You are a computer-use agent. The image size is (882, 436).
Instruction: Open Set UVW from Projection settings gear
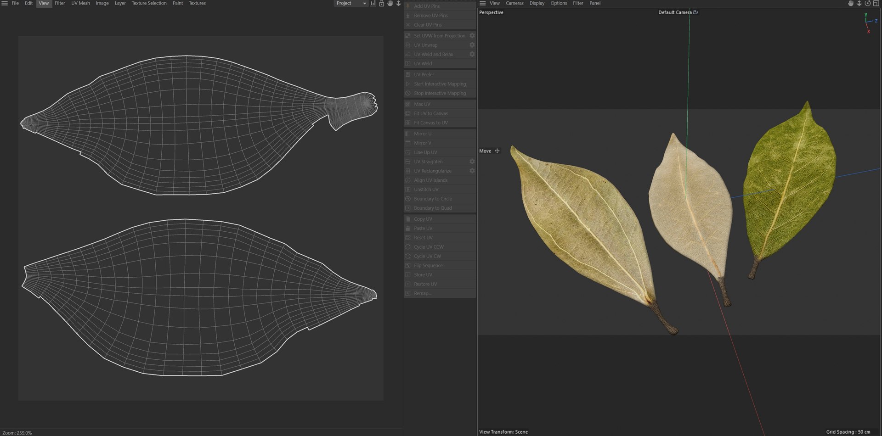472,36
